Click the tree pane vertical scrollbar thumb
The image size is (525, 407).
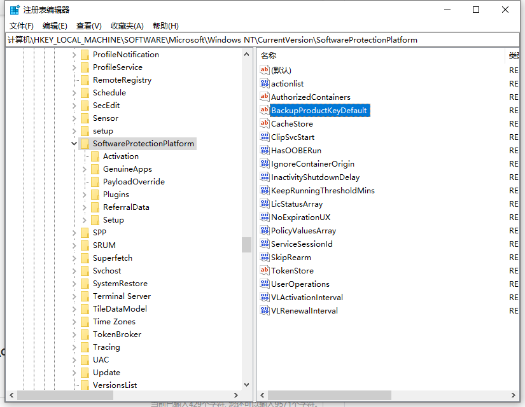[246, 245]
